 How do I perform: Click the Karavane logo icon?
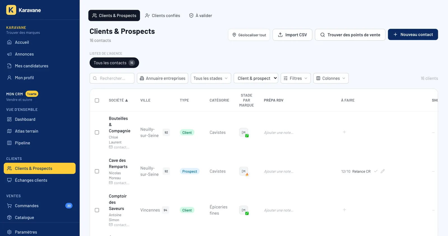[11, 10]
